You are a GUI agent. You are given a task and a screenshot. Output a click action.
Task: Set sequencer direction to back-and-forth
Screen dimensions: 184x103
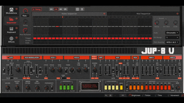point(61,9)
